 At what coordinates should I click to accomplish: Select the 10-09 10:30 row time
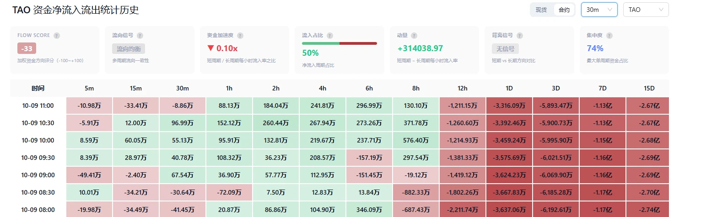(x=38, y=123)
